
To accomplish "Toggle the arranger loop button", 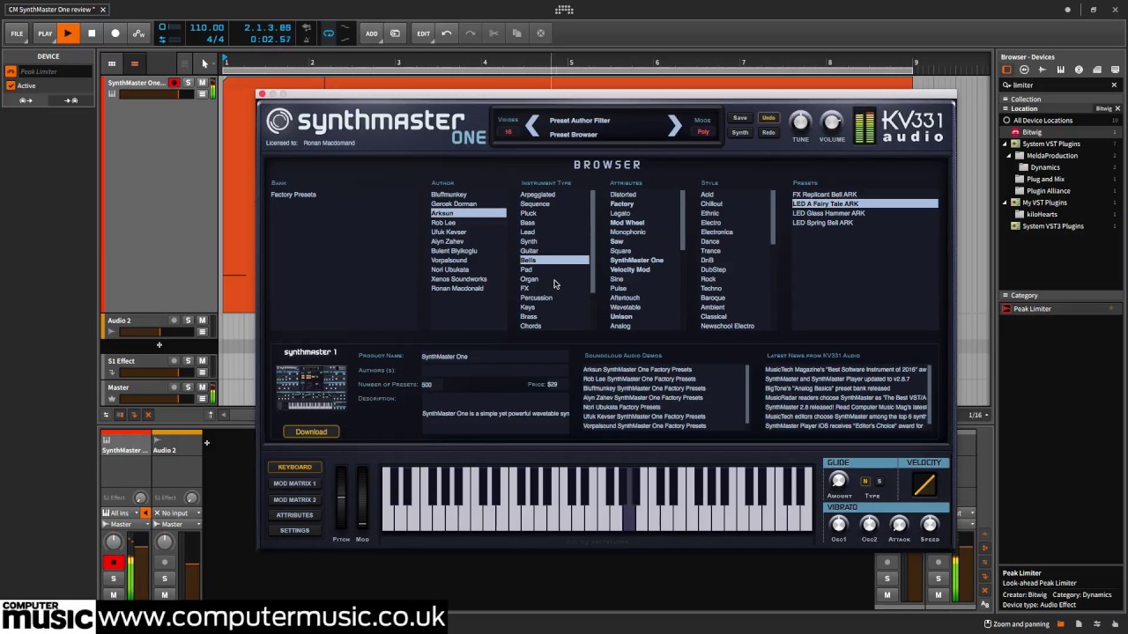I will [329, 33].
